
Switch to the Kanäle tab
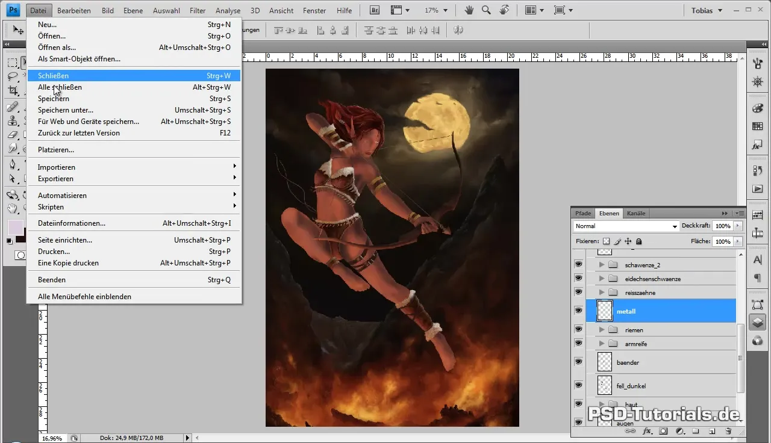tap(636, 213)
